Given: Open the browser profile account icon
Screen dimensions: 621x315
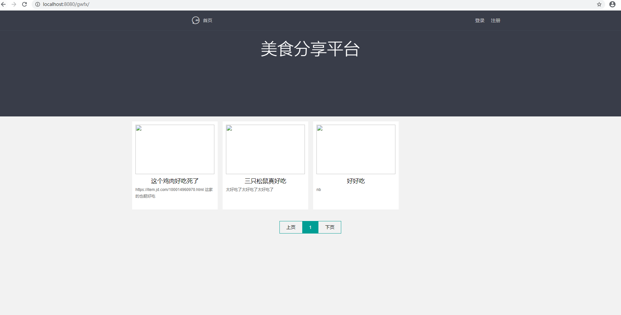Looking at the screenshot, I should [612, 4].
